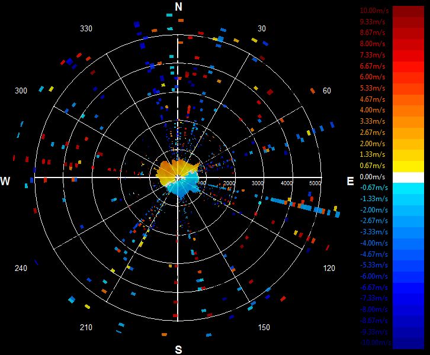
Task: Click the 6.00m/s legend label
Action: [x=373, y=77]
